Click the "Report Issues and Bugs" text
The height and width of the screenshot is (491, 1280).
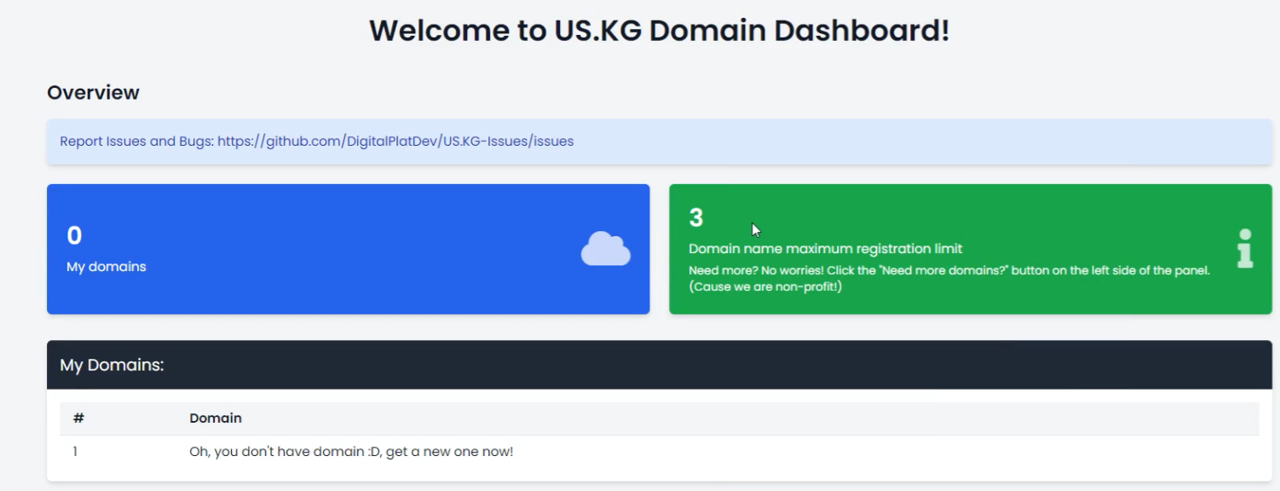pos(136,142)
